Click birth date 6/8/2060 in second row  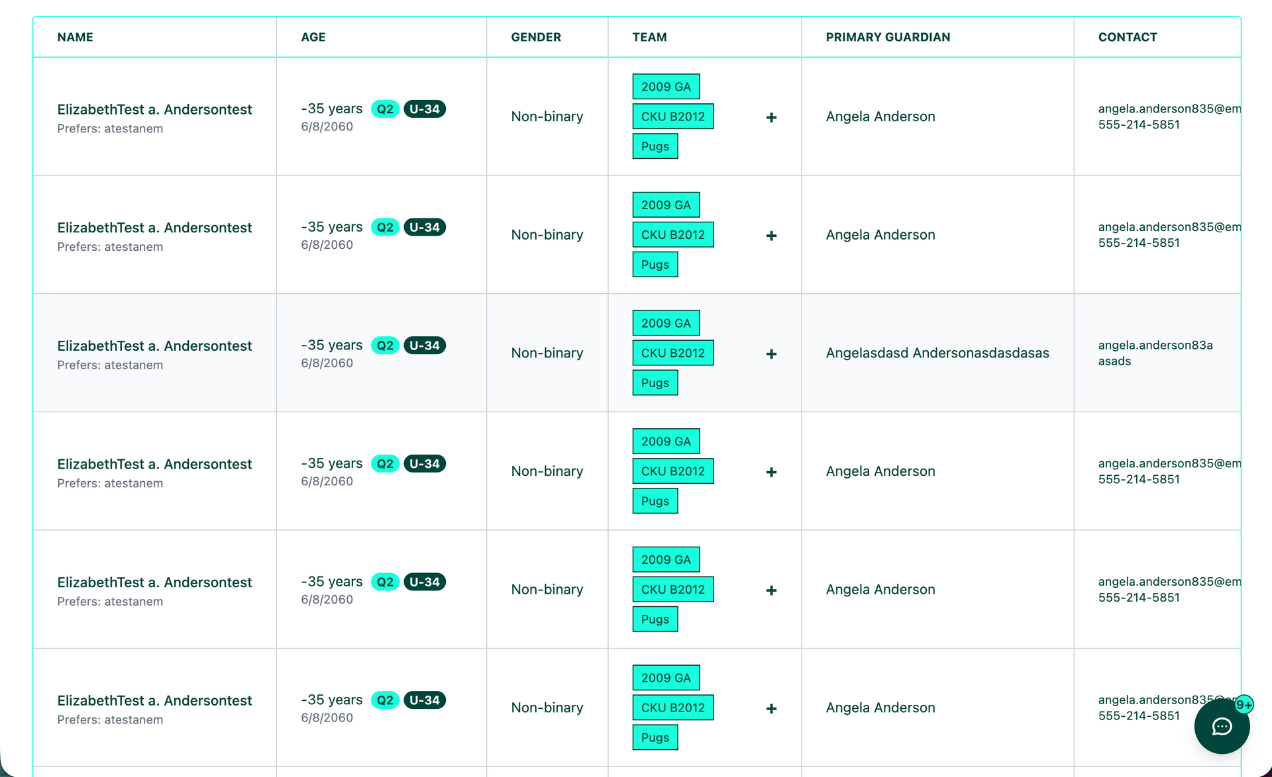(327, 245)
